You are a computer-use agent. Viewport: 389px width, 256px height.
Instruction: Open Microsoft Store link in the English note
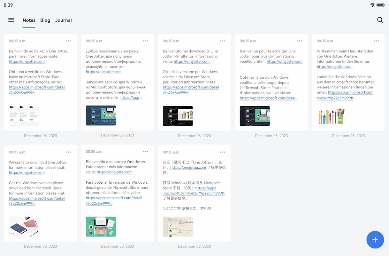37,201
